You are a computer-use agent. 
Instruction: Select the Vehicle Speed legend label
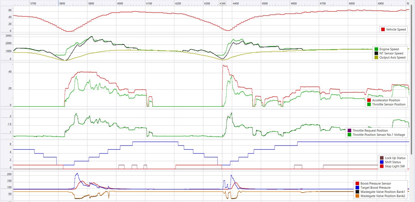coord(396,29)
